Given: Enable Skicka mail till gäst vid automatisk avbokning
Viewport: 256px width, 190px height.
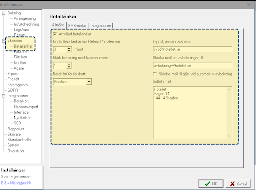Looking at the screenshot, I should (x=155, y=74).
